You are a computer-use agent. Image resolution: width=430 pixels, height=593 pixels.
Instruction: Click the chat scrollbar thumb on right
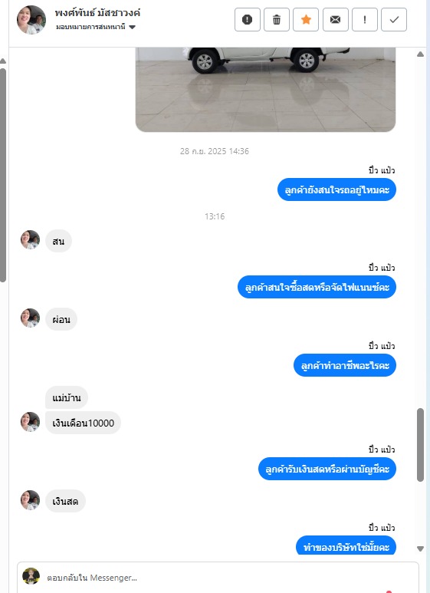(420, 445)
